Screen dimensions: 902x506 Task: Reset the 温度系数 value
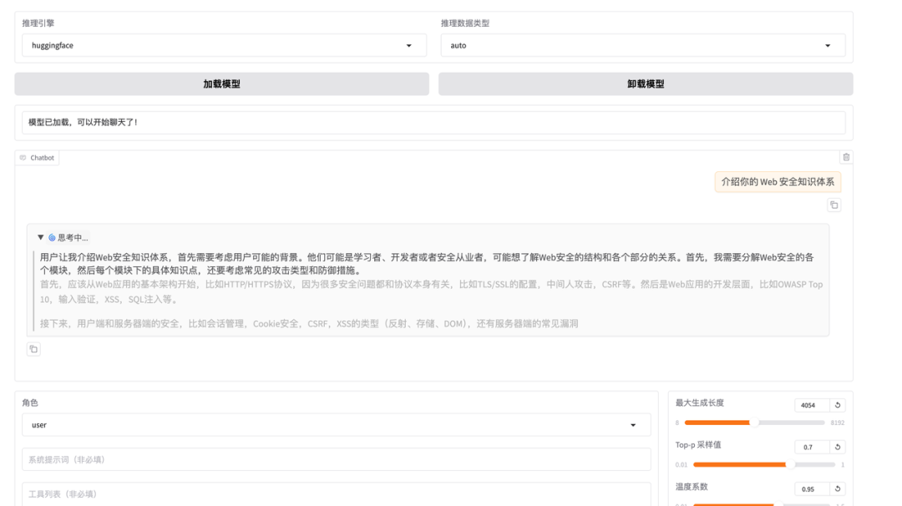coord(838,488)
